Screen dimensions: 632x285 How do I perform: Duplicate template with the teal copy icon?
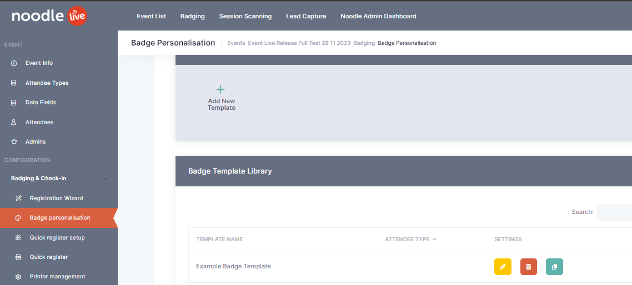pyautogui.click(x=554, y=267)
